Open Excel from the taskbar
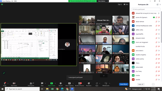Viewport: 162px width, 91px height. pos(52,89)
